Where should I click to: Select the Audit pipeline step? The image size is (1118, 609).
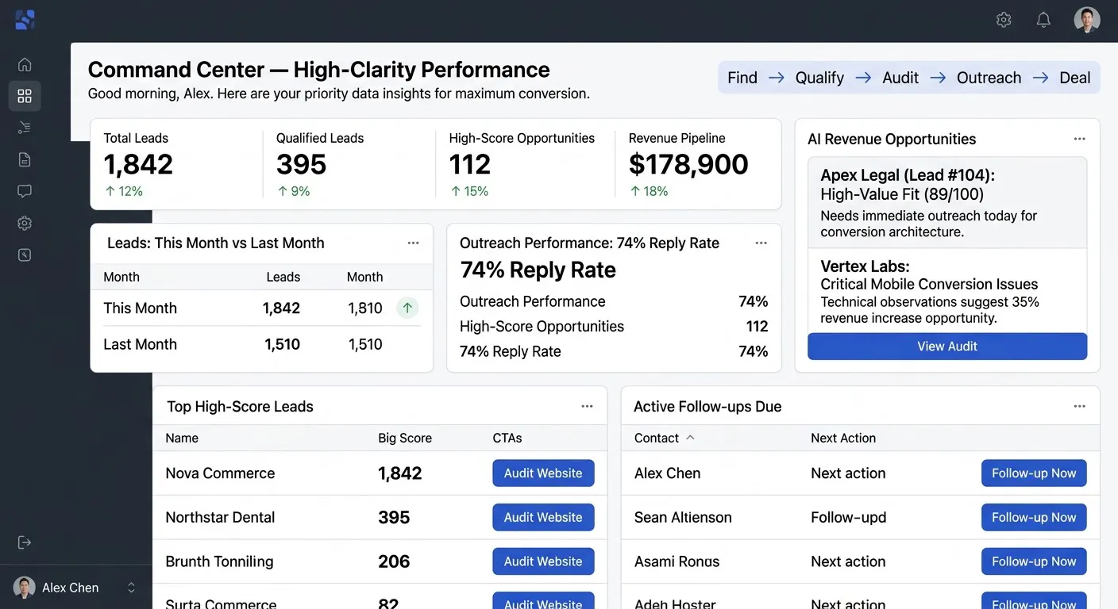[x=900, y=78]
